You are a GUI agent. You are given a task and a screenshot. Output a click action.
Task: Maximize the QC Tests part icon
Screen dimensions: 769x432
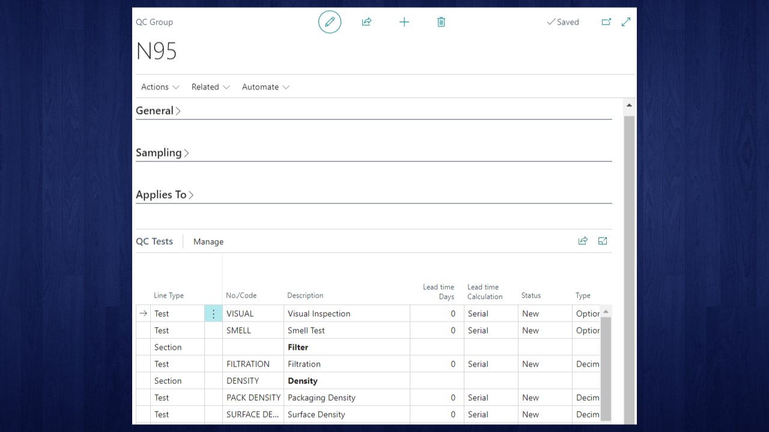tap(603, 241)
